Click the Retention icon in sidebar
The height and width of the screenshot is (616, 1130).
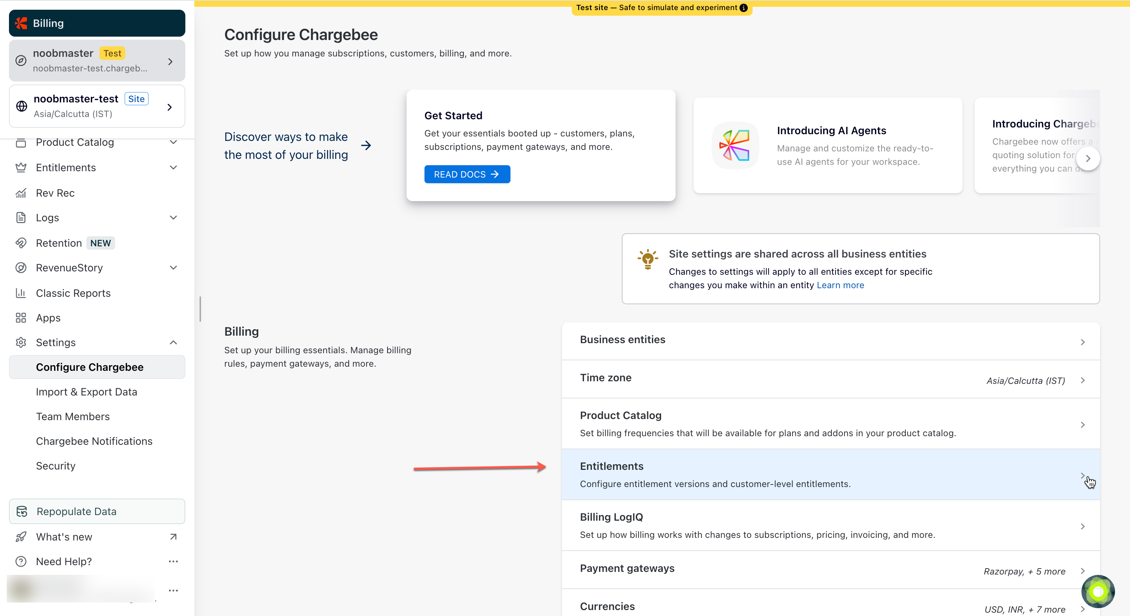click(x=21, y=243)
